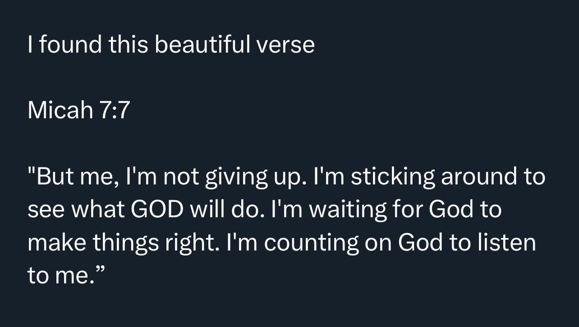Click the words "see what" before GOD
Screen dimensions: 579x327
point(72,210)
